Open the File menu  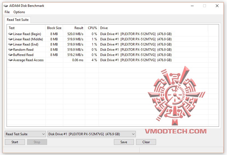pyautogui.click(x=7, y=12)
